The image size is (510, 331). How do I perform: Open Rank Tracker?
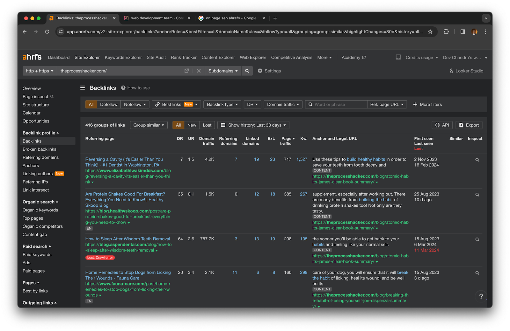[x=184, y=58]
